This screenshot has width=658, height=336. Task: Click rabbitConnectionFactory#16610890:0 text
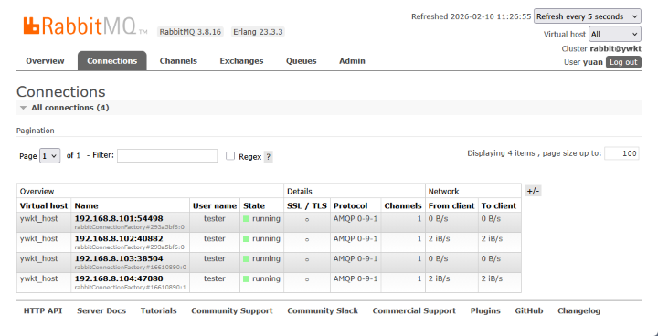pos(131,268)
